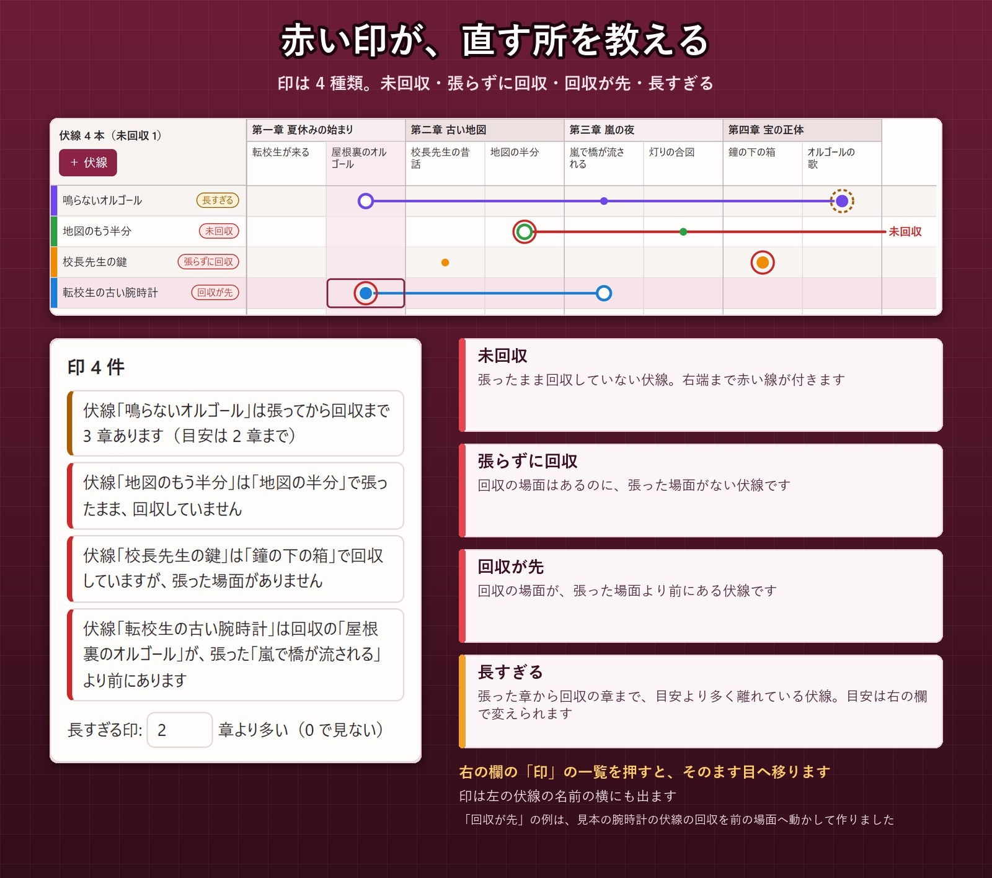Click the purple marker with dashed ring
The image size is (992, 878).
coord(842,201)
